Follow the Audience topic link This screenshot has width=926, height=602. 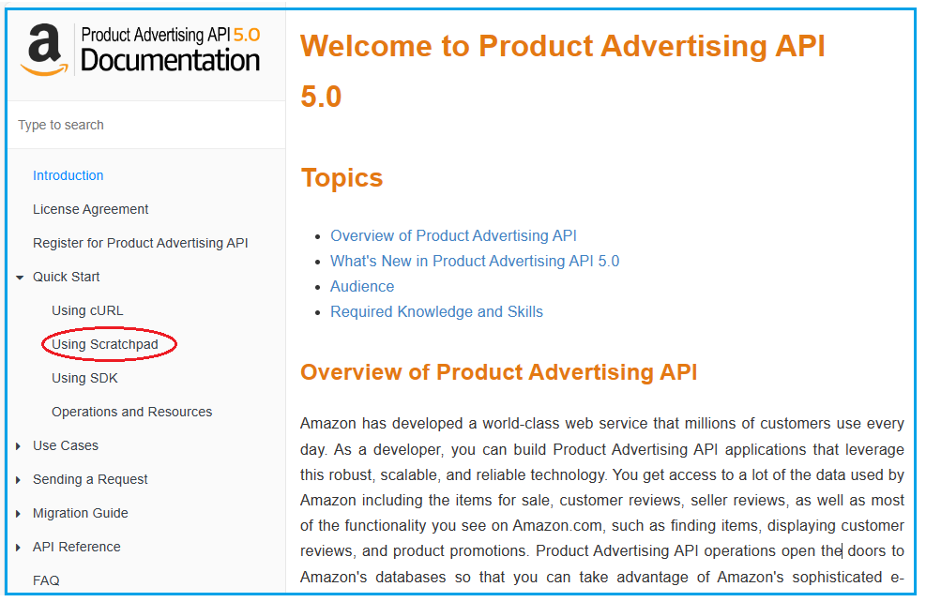coord(362,286)
